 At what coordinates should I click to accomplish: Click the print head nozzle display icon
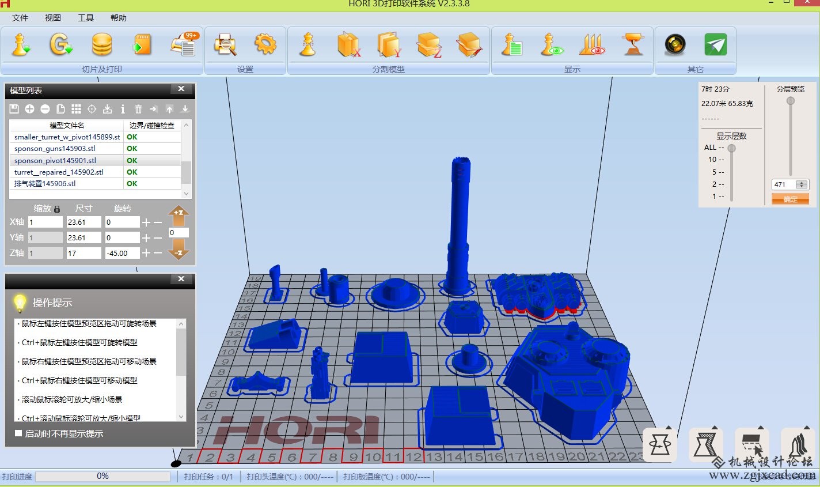pos(633,44)
